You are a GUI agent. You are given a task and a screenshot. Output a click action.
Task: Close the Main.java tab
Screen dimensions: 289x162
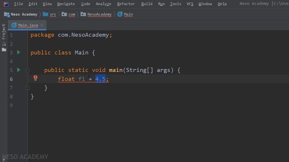(42, 25)
